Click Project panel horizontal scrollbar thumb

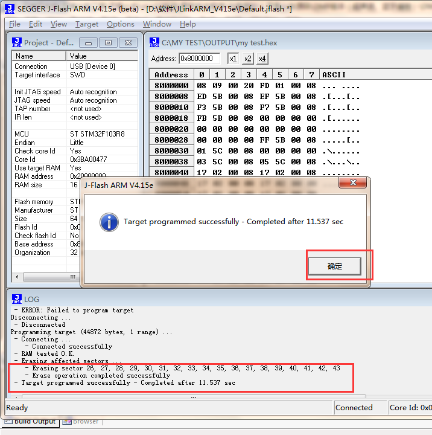(51, 277)
